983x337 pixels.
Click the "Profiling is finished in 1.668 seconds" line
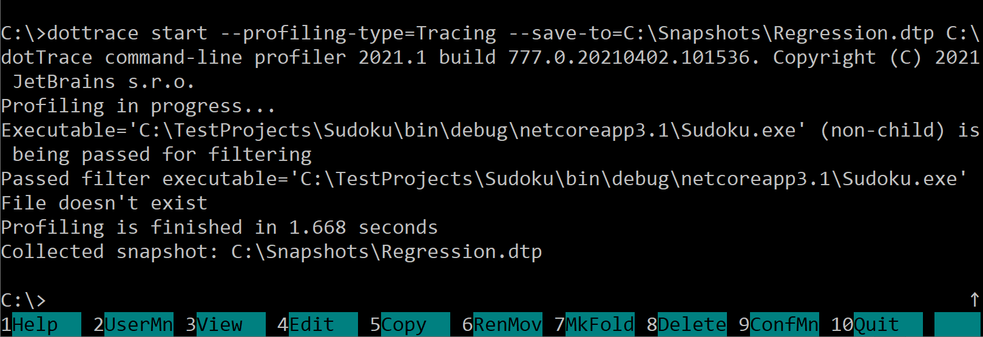coord(219,228)
